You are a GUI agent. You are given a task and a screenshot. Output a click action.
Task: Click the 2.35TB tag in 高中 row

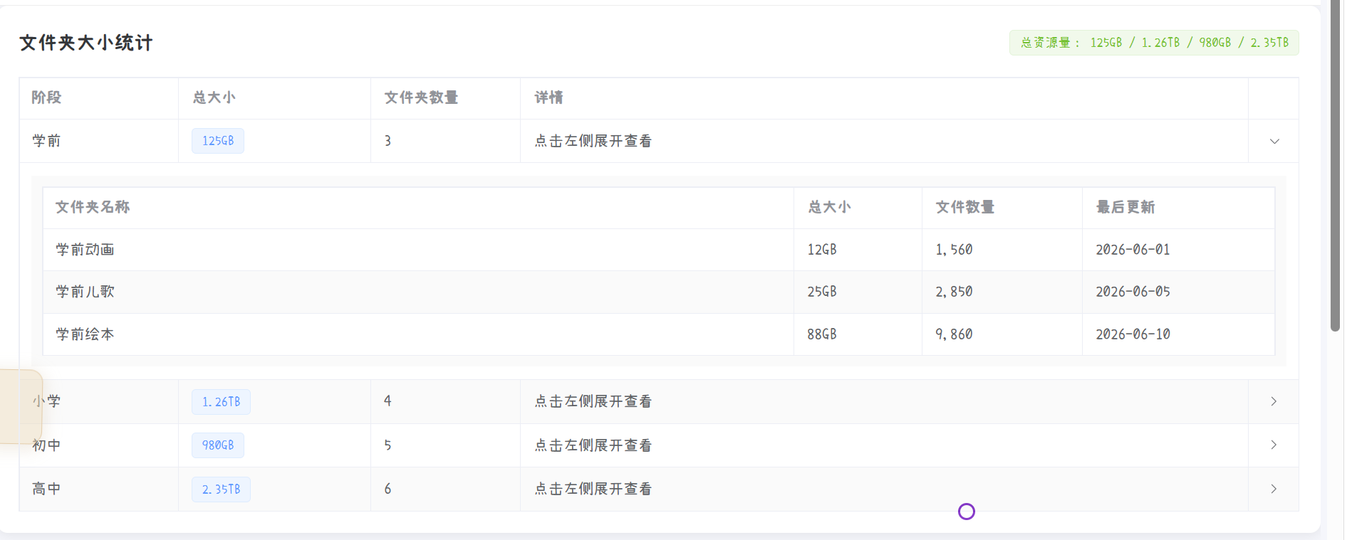[221, 489]
